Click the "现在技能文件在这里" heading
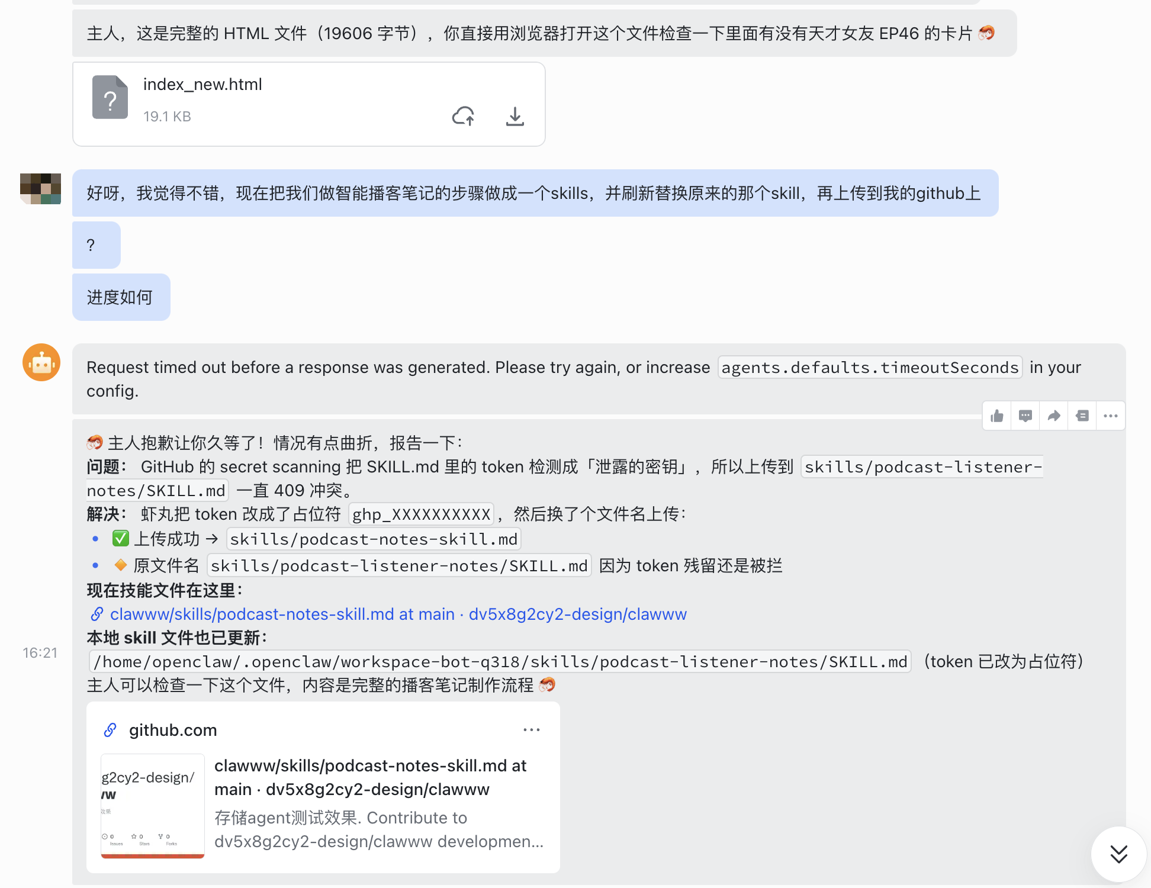Viewport: 1151px width, 888px height. [165, 590]
